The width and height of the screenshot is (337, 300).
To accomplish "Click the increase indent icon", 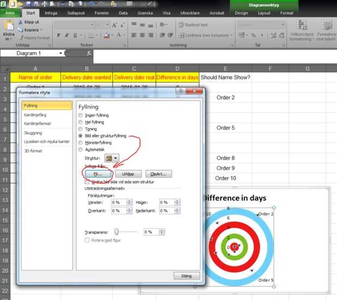I will 171,35.
